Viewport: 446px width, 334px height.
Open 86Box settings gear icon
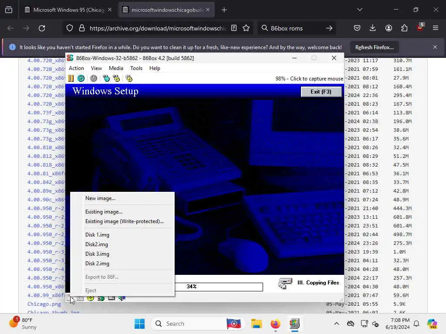[129, 78]
